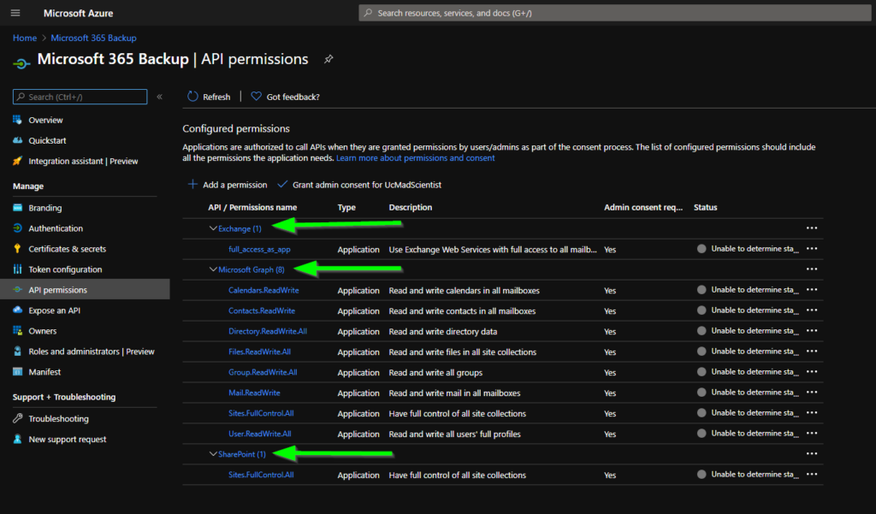Screen dimensions: 876x514
Task: Click Grant admin consent for UcMadScientist
Action: (x=367, y=185)
